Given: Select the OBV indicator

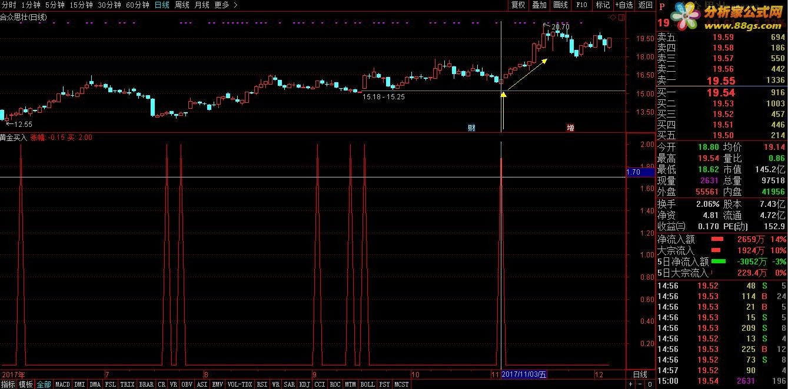Looking at the screenshot, I should (x=187, y=384).
